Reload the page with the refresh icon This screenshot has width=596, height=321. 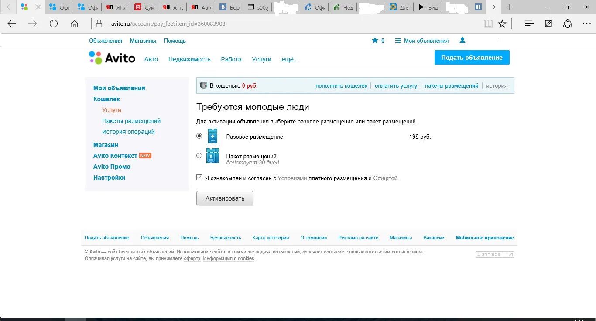tap(54, 24)
